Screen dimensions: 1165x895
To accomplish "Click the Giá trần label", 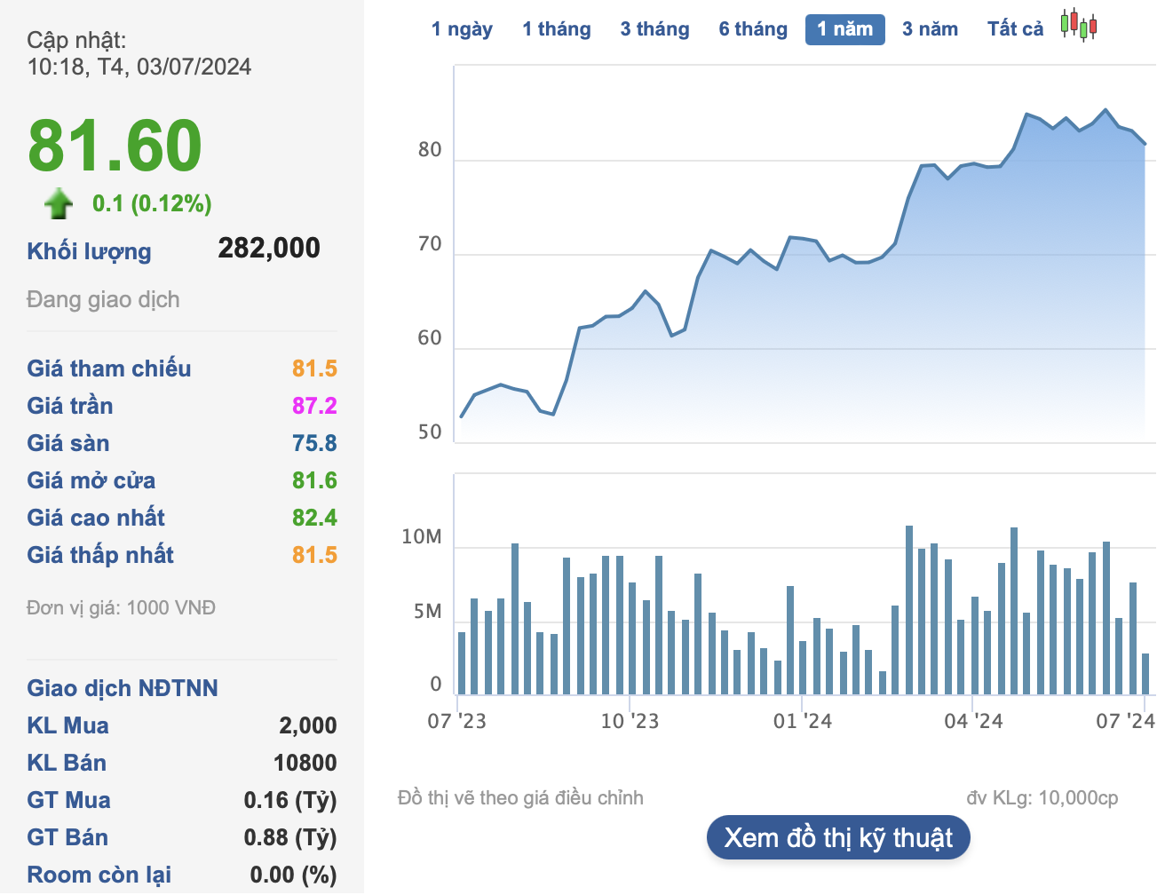I will [70, 406].
